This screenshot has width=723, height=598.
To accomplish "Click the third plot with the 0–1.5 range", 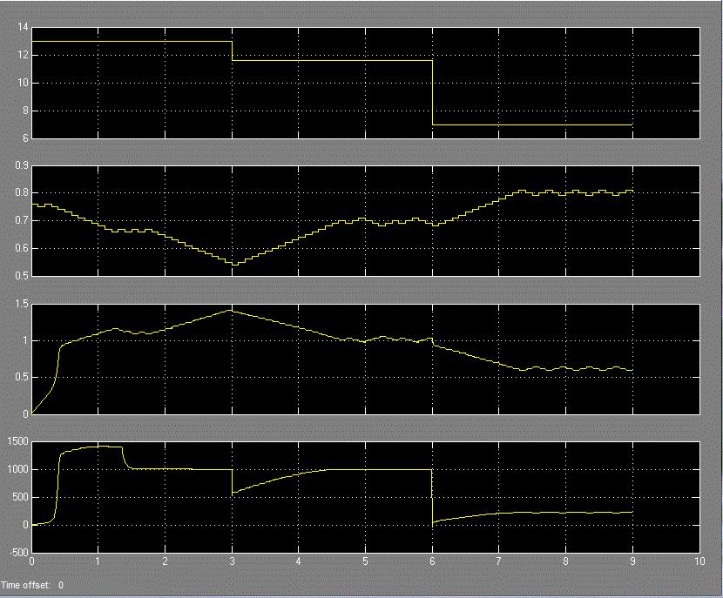I will pyautogui.click(x=366, y=359).
